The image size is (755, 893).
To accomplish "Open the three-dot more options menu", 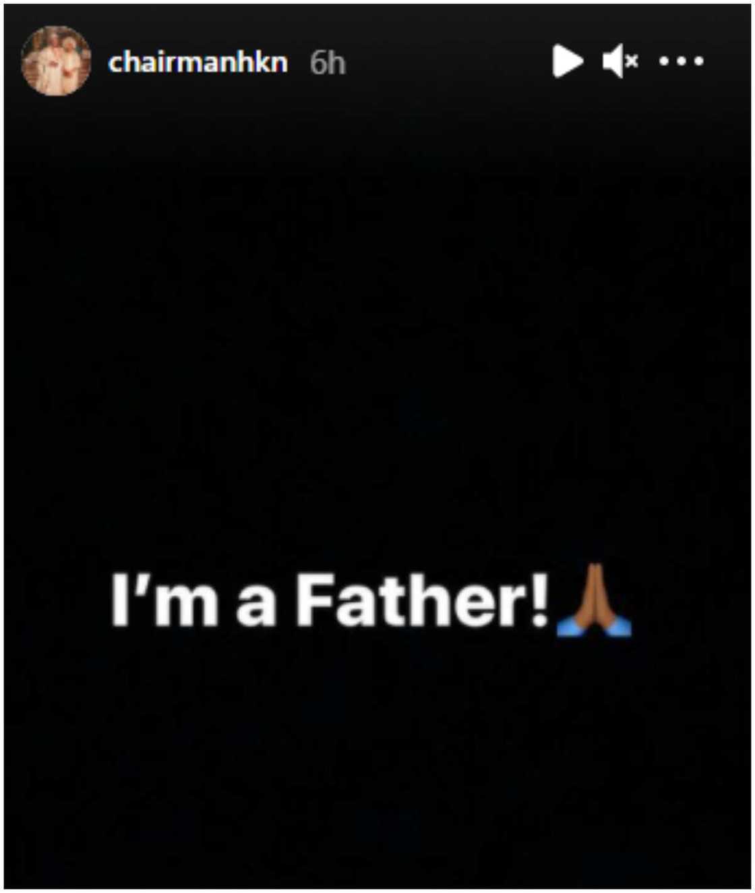I will click(681, 62).
